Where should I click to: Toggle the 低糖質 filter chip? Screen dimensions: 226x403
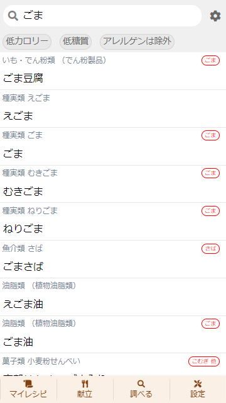(x=75, y=42)
